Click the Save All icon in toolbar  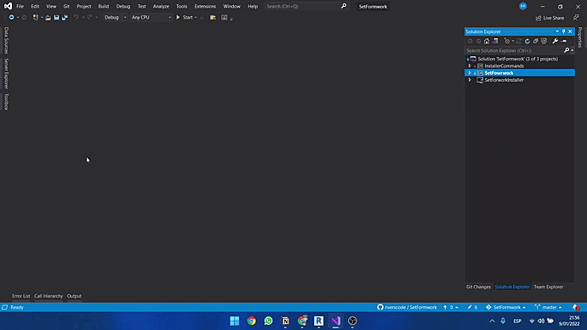(x=65, y=17)
